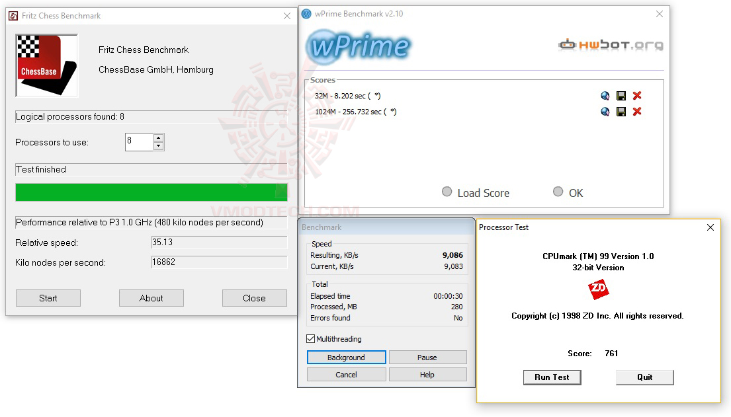Select the OK radio button in wPrime

558,192
